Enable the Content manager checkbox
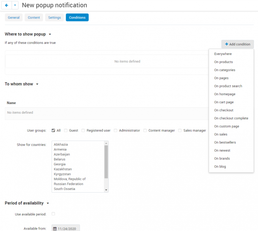This screenshot has height=231, width=258. [145, 131]
